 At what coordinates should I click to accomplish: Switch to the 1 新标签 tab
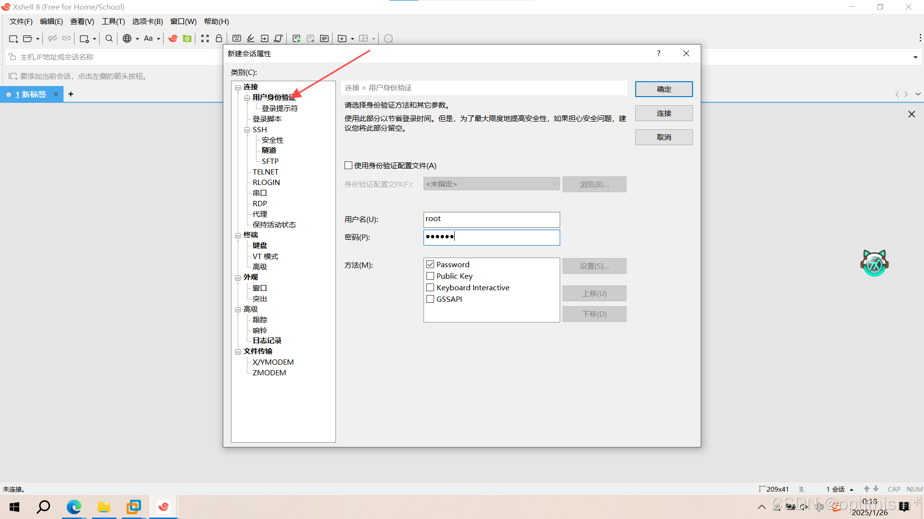(31, 94)
